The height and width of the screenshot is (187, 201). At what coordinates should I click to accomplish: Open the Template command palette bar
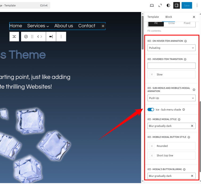[24, 5]
